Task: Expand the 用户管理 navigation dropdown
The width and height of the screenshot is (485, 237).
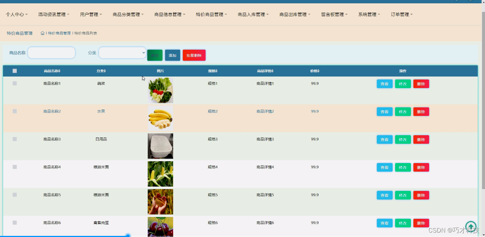Action: (x=91, y=14)
